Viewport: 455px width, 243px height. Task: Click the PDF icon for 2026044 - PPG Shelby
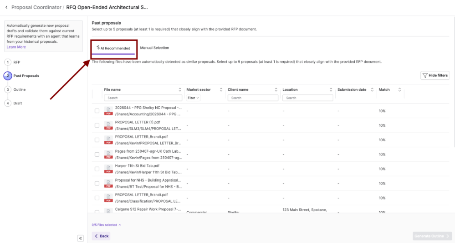(108, 111)
